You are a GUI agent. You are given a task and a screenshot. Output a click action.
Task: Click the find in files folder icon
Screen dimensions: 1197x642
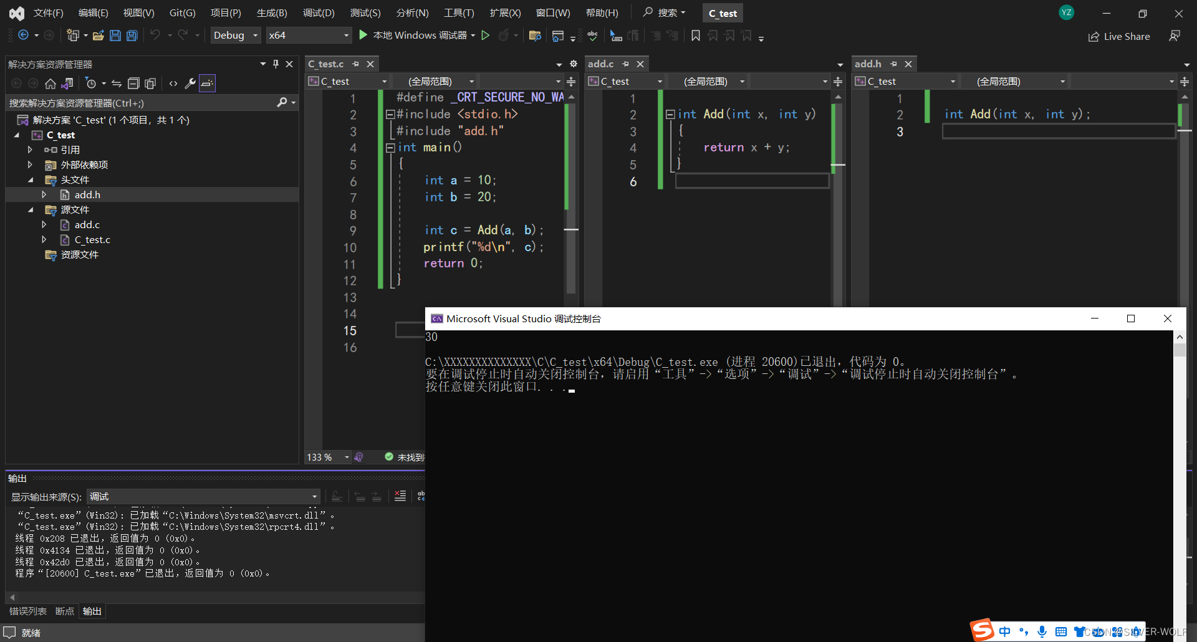[534, 36]
